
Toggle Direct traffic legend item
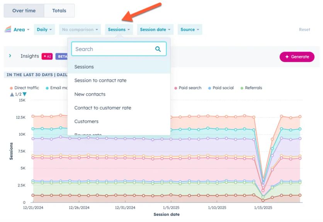24,88
